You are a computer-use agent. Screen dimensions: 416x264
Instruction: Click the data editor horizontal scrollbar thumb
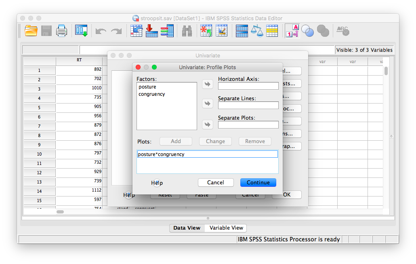tap(60, 212)
